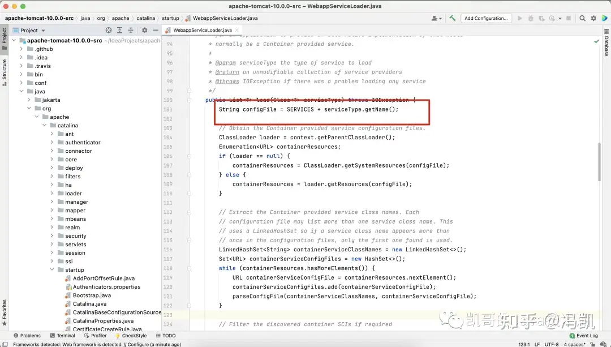Close the WebappServiceLoader.java tab
611x347 pixels.
(236, 30)
